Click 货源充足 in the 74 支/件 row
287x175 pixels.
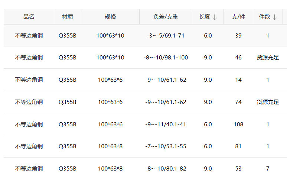(x=268, y=102)
